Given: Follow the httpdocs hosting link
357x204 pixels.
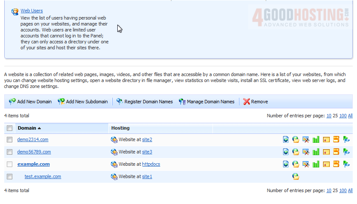Looking at the screenshot, I should [151, 164].
